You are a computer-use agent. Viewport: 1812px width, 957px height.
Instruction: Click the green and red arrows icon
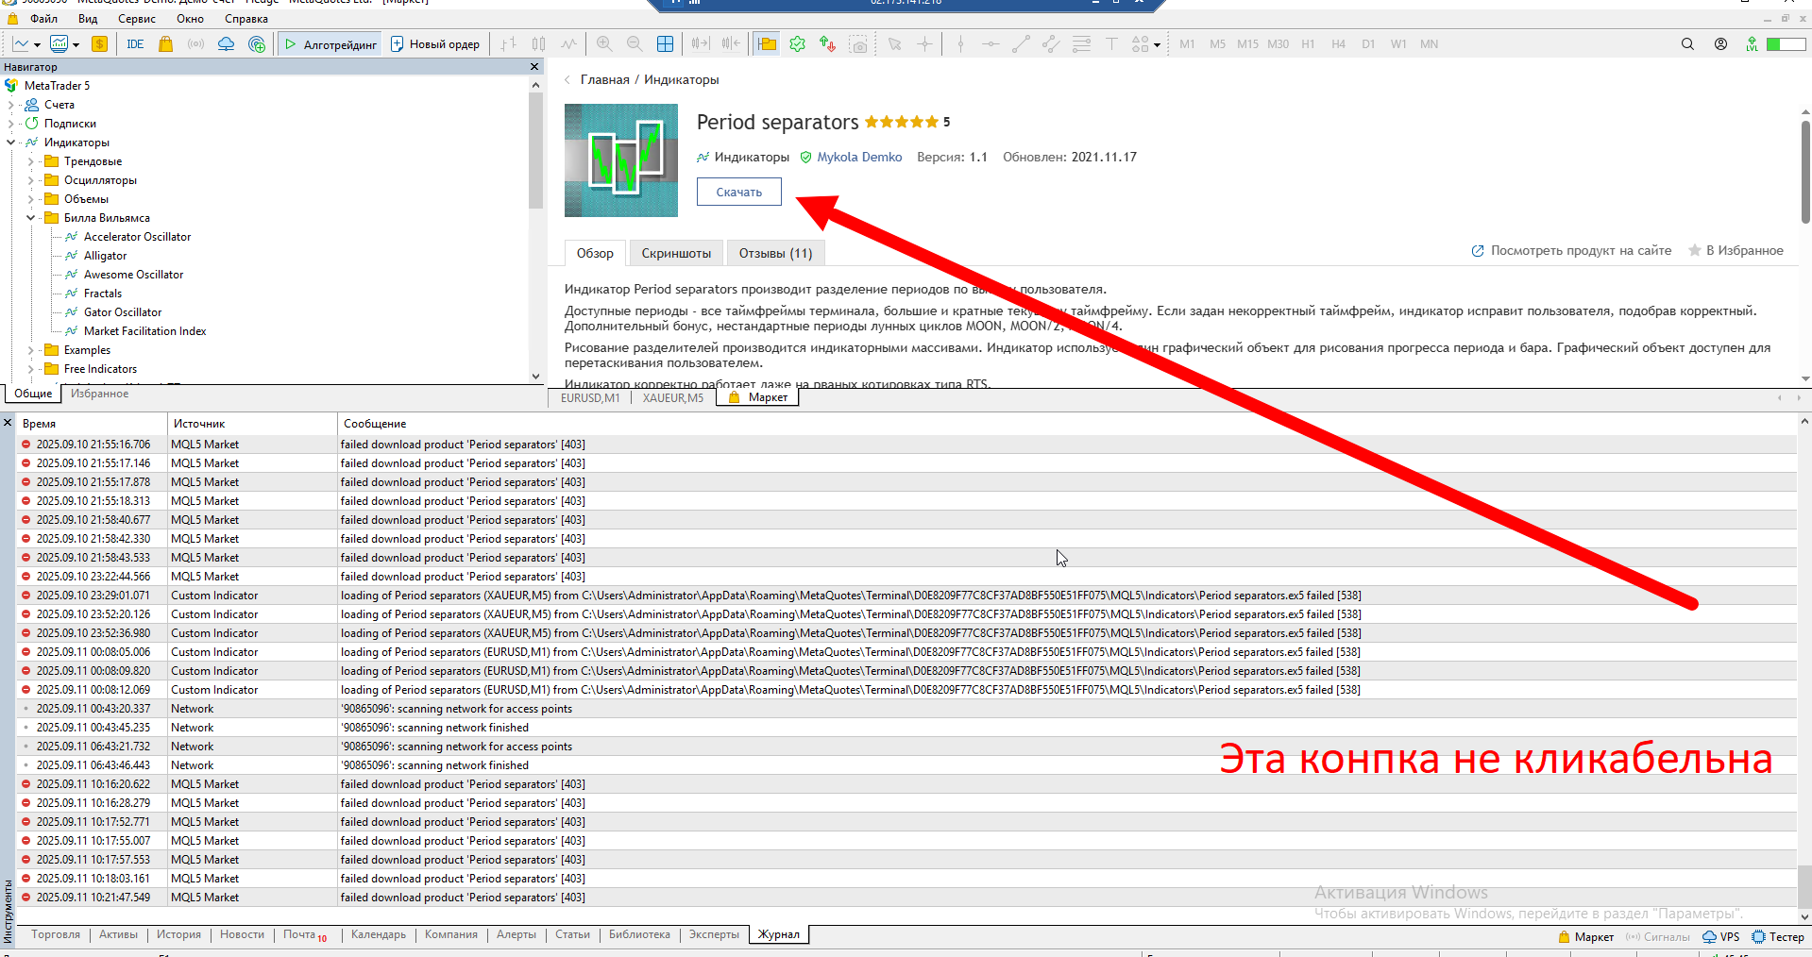[x=827, y=43]
